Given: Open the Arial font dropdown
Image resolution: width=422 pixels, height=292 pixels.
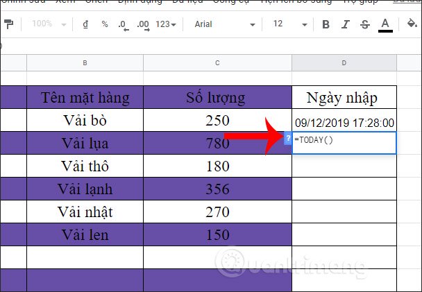Looking at the screenshot, I should pyautogui.click(x=224, y=24).
